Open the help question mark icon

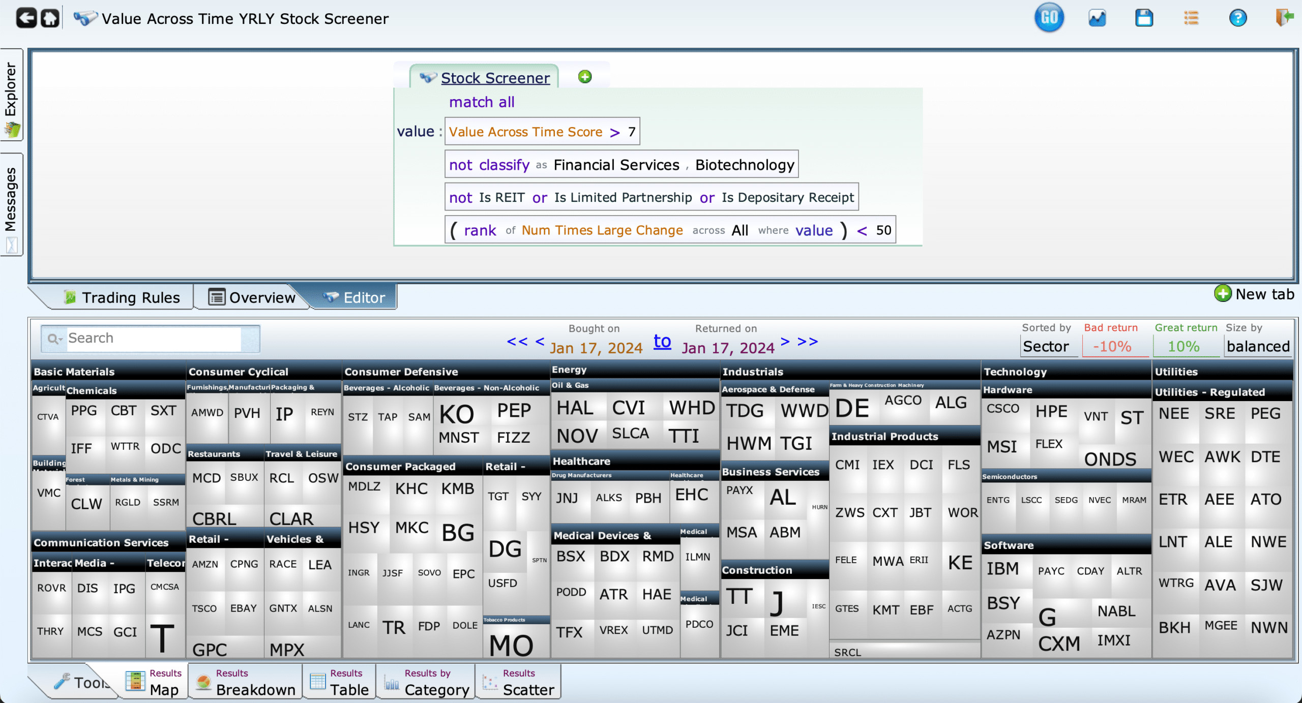pos(1238,18)
